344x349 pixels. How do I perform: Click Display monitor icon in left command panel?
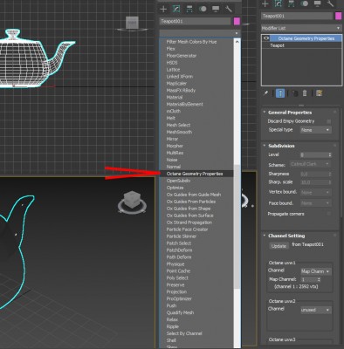click(x=216, y=9)
